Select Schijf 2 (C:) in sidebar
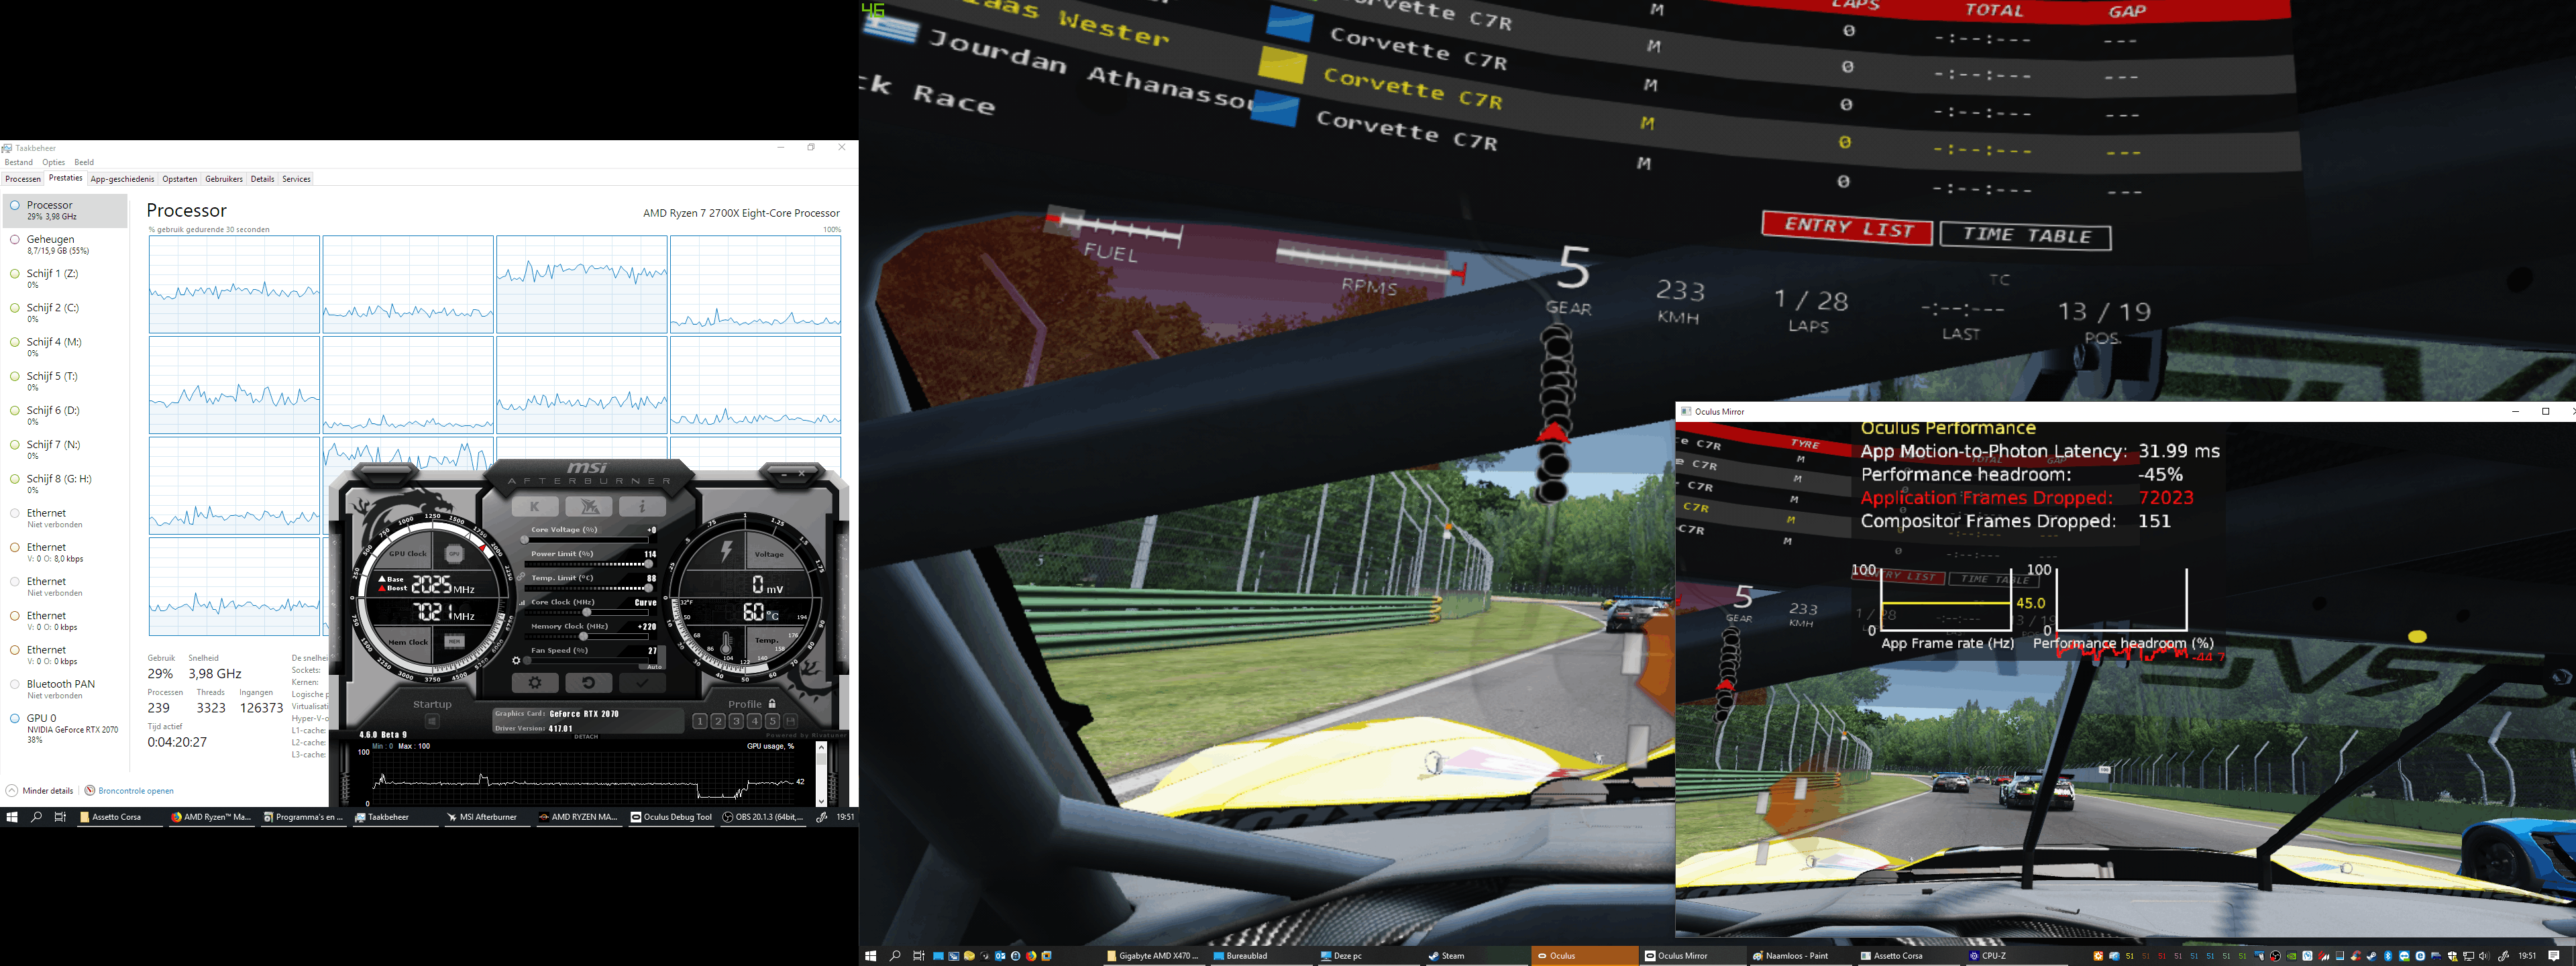This screenshot has width=2576, height=966. point(65,313)
